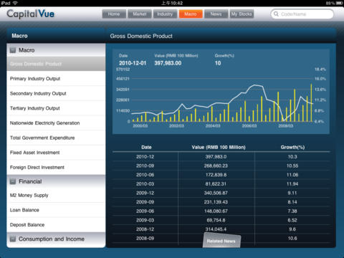344x258 pixels.
Task: Open the My Stocks tab
Action: coord(242,14)
